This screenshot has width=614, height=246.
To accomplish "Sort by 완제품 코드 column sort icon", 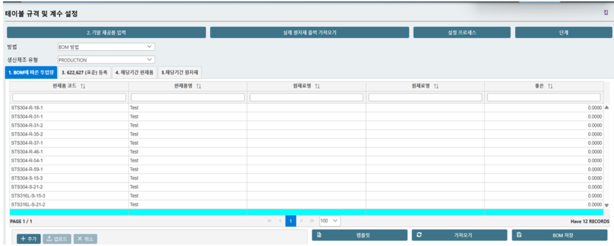I will click(83, 86).
